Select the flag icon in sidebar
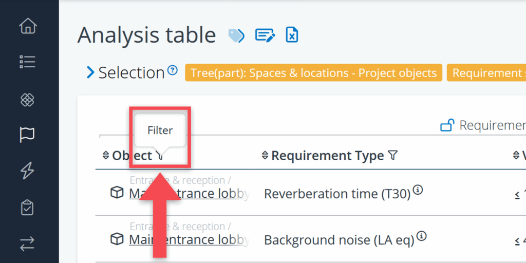This screenshot has height=263, width=526. tap(27, 135)
